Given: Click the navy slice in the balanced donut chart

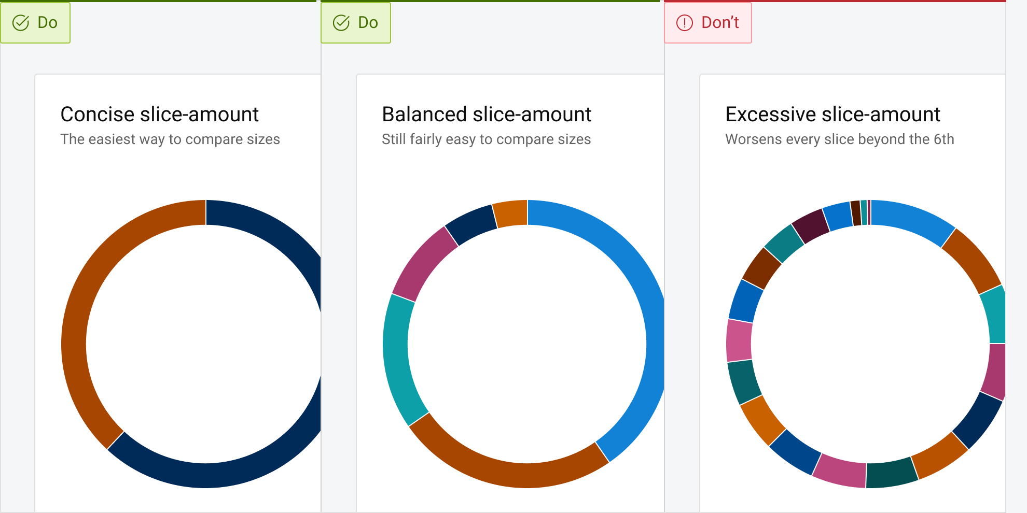Looking at the screenshot, I should (469, 220).
